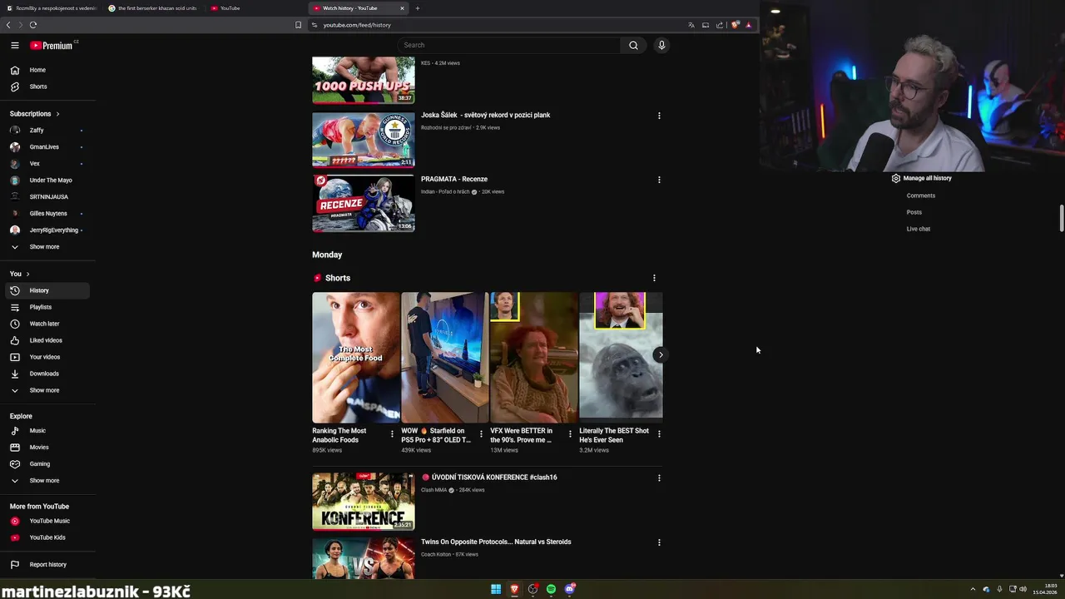Select Posts history type
The image size is (1065, 599).
pos(914,212)
